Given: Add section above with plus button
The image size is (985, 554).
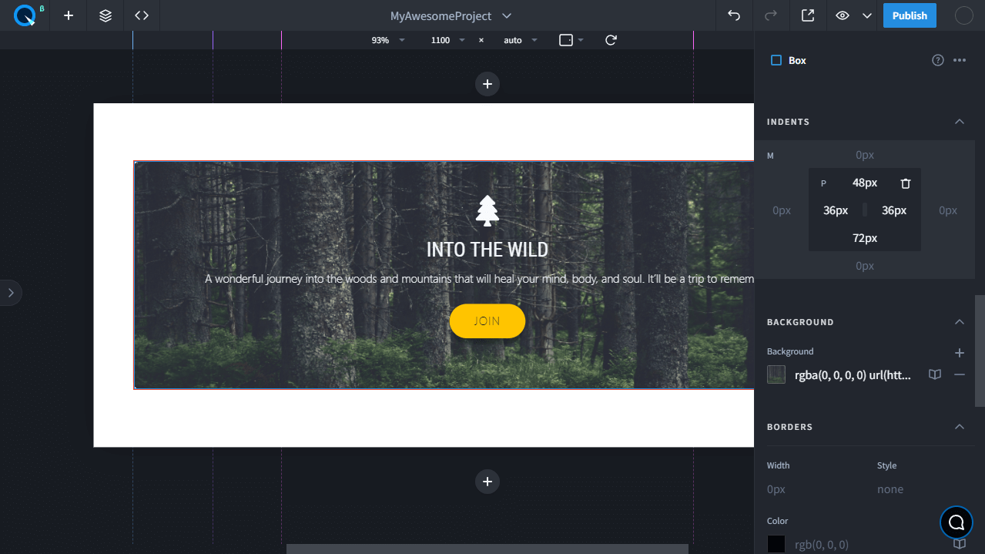Looking at the screenshot, I should 487,84.
